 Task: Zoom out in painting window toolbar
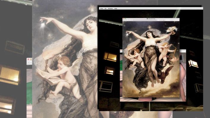pyautogui.click(x=126, y=20)
